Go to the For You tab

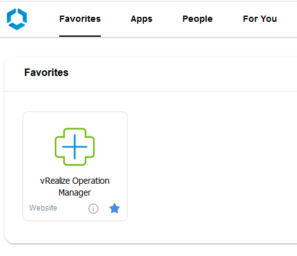tap(260, 19)
